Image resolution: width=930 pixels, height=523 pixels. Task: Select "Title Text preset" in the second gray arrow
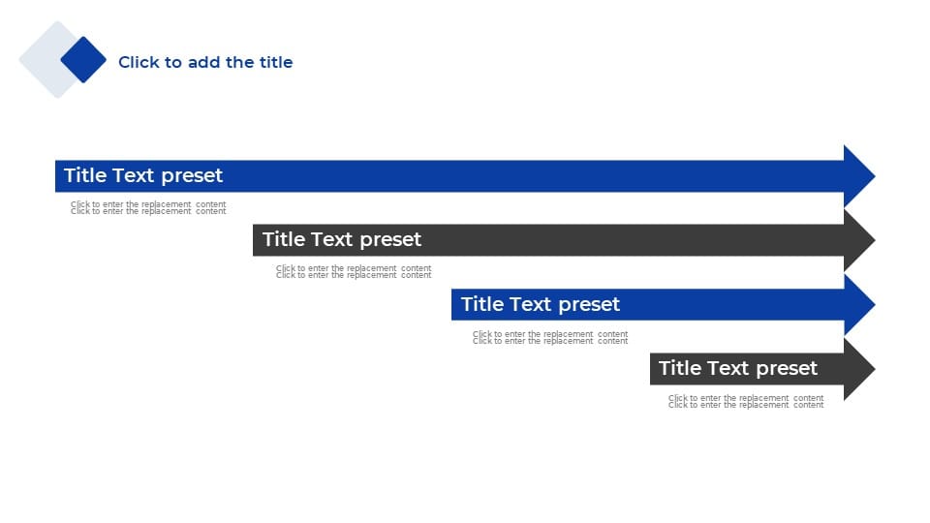(x=342, y=239)
